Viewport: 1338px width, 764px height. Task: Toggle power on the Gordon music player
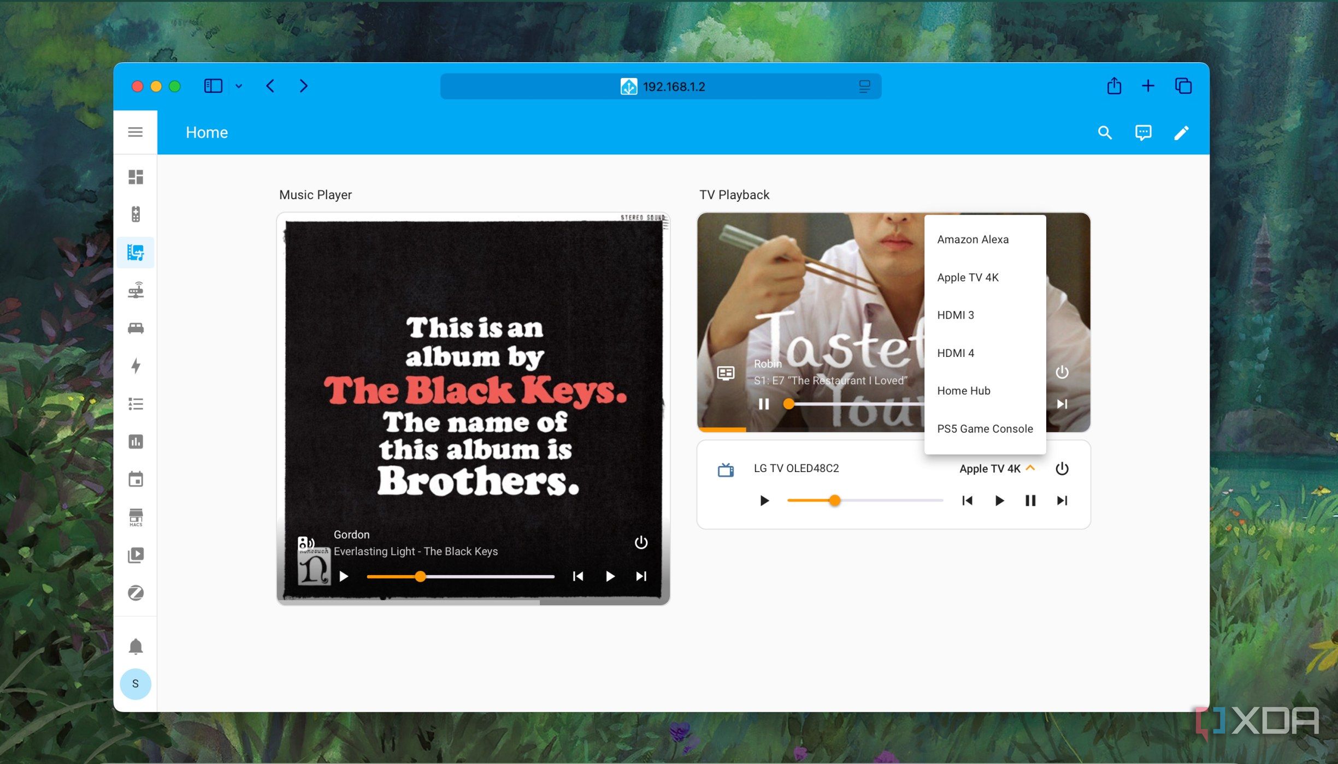641,542
